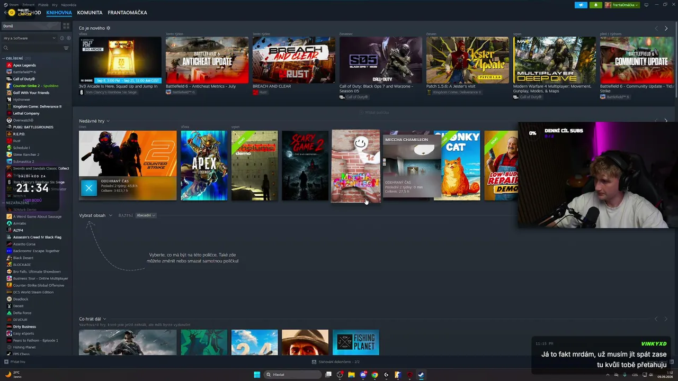Go back with the navigation arrow
Viewport: 678px width, 381px height.
coord(5,13)
